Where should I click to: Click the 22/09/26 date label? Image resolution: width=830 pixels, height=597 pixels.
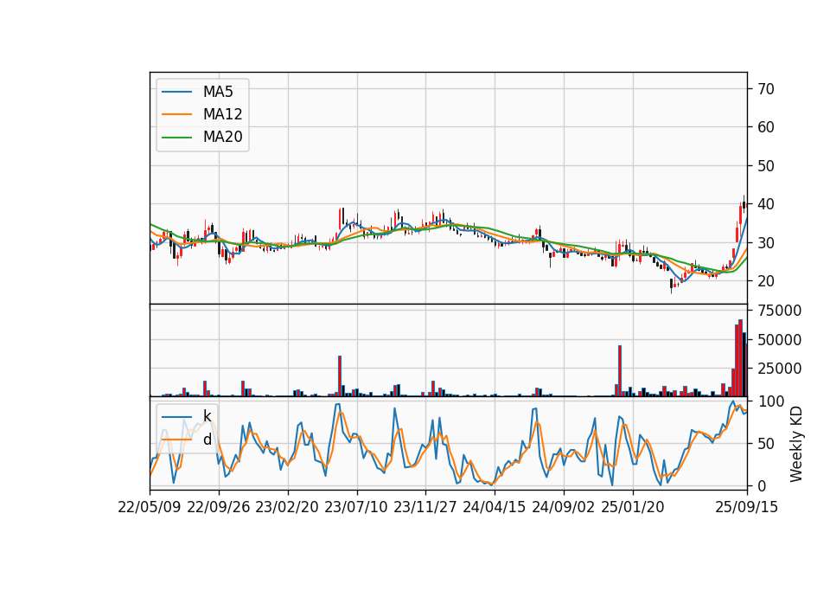219,507
